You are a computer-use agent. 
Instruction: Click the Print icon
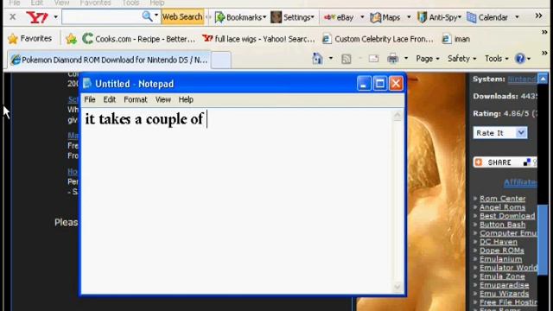point(392,59)
